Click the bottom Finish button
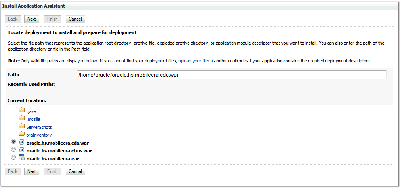Viewport: 400px width, 188px height. (x=52, y=171)
